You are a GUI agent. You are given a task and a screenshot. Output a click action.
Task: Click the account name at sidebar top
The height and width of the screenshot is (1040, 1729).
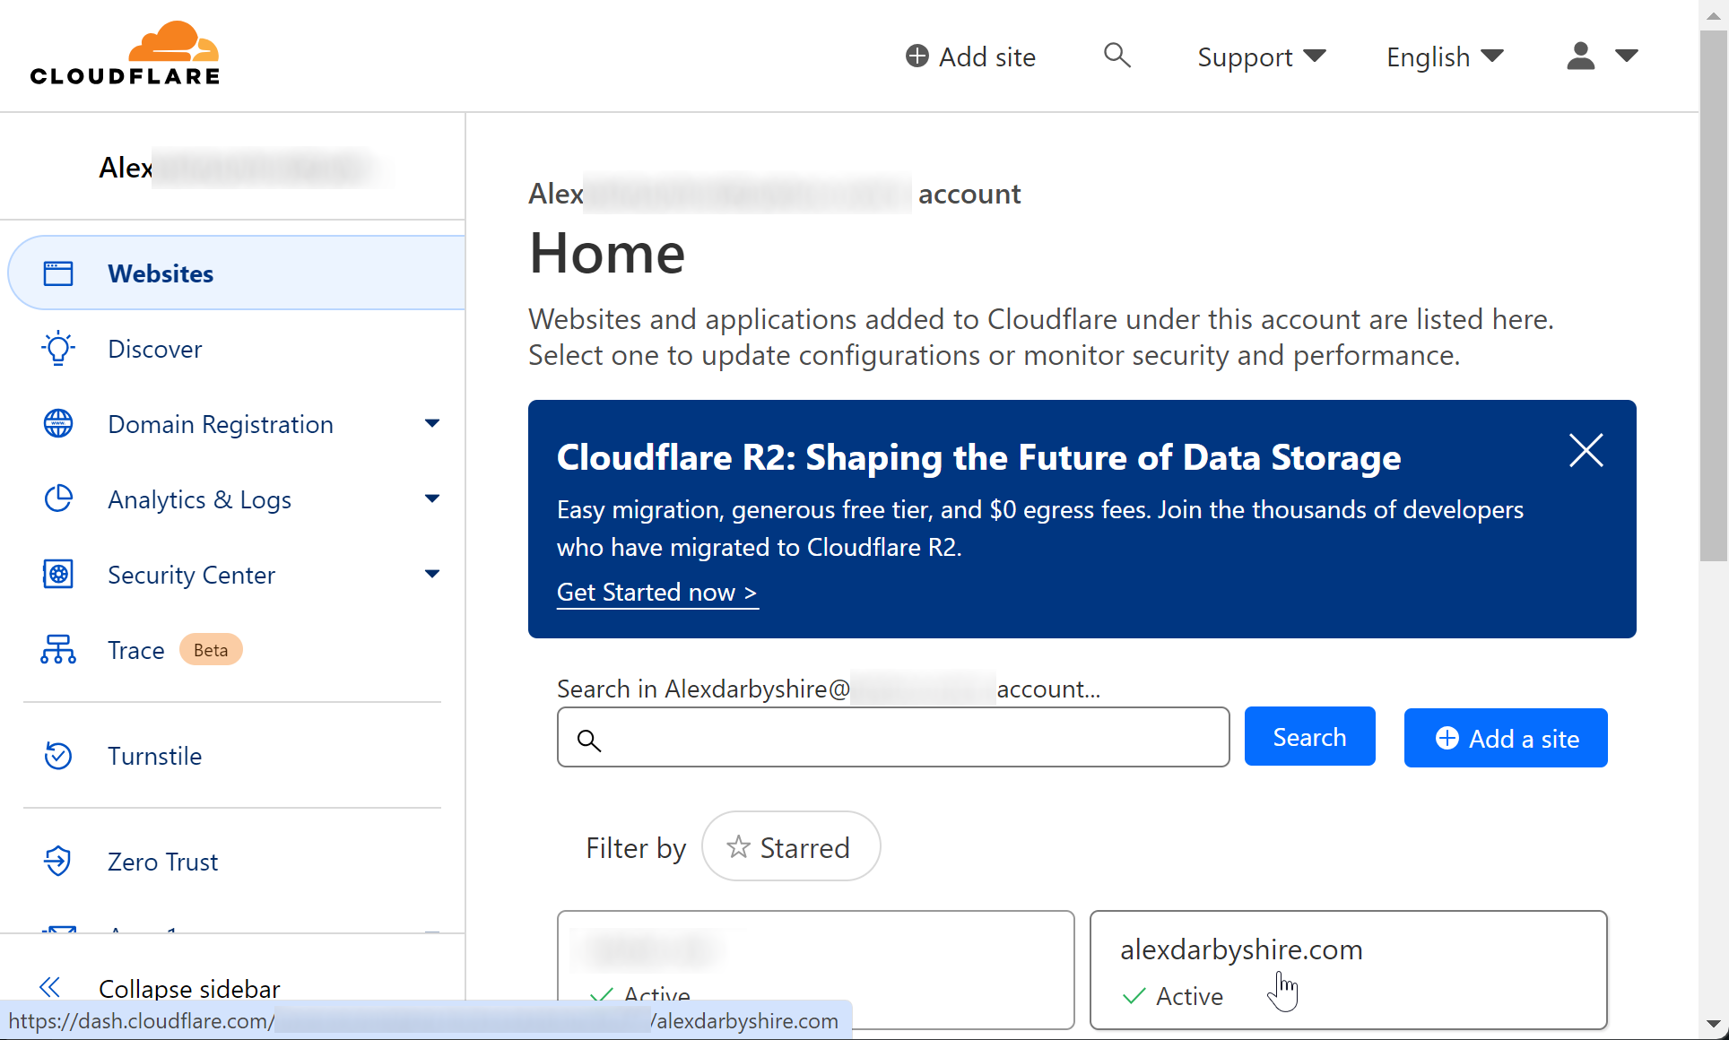(x=237, y=168)
